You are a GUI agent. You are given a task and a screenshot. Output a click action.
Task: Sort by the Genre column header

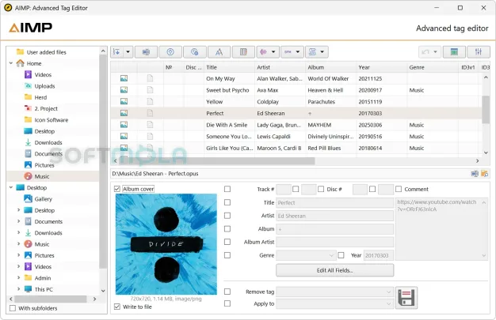[433, 67]
